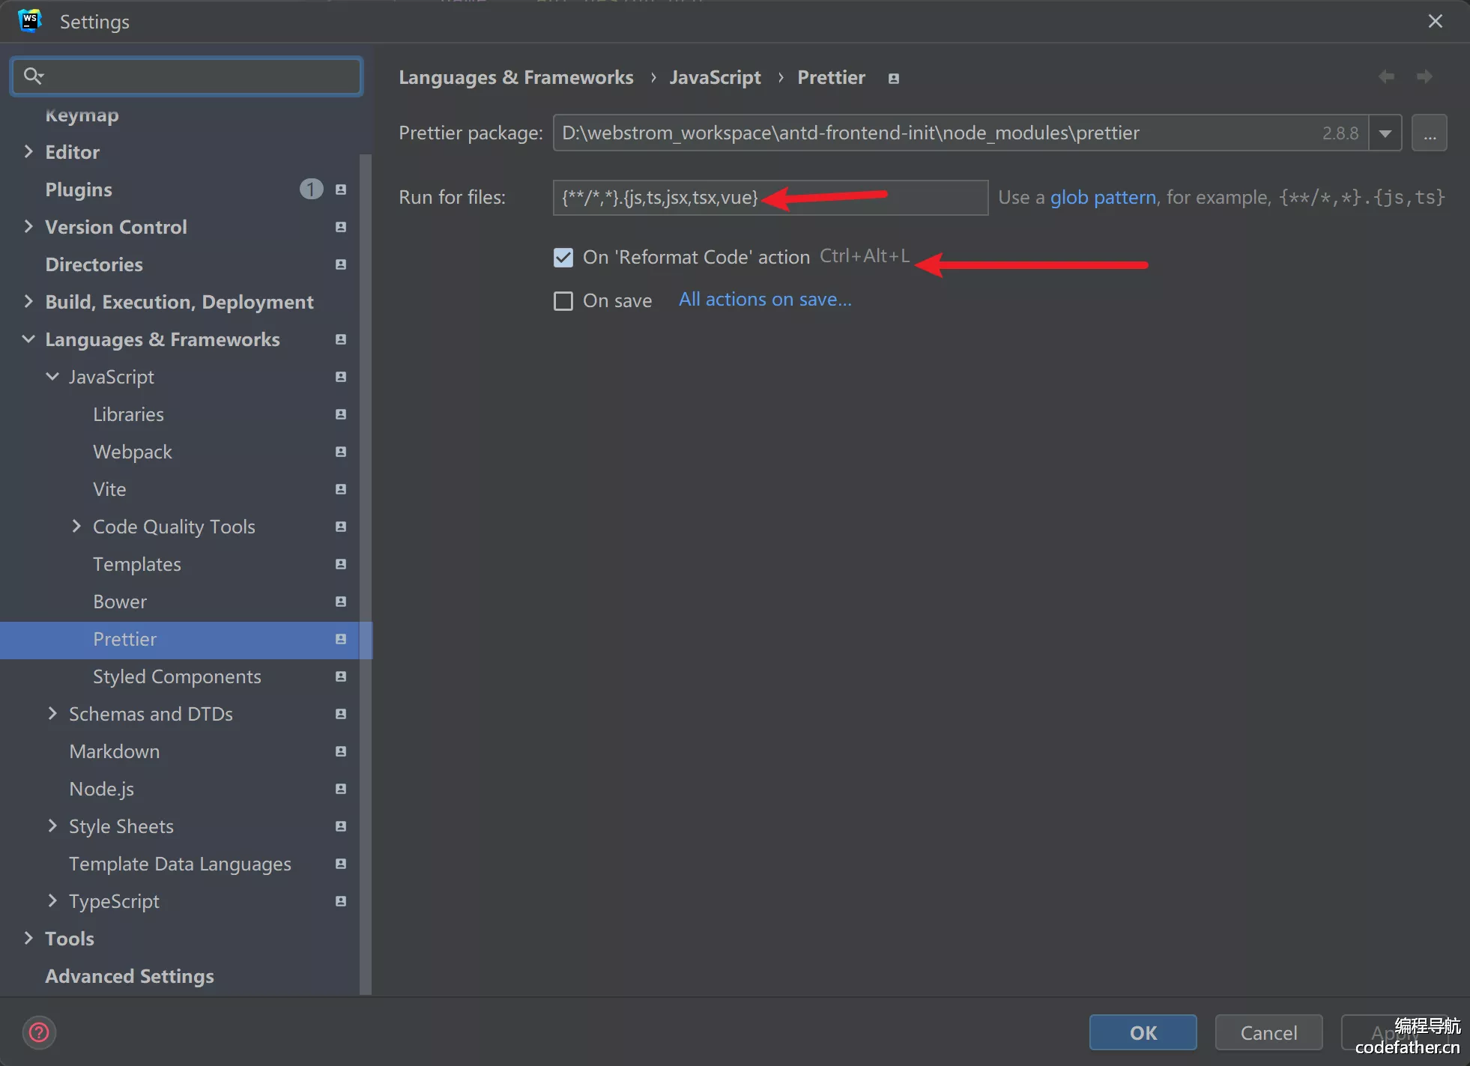Click JavaScript in the breadcrumb path
The image size is (1470, 1066).
point(715,78)
